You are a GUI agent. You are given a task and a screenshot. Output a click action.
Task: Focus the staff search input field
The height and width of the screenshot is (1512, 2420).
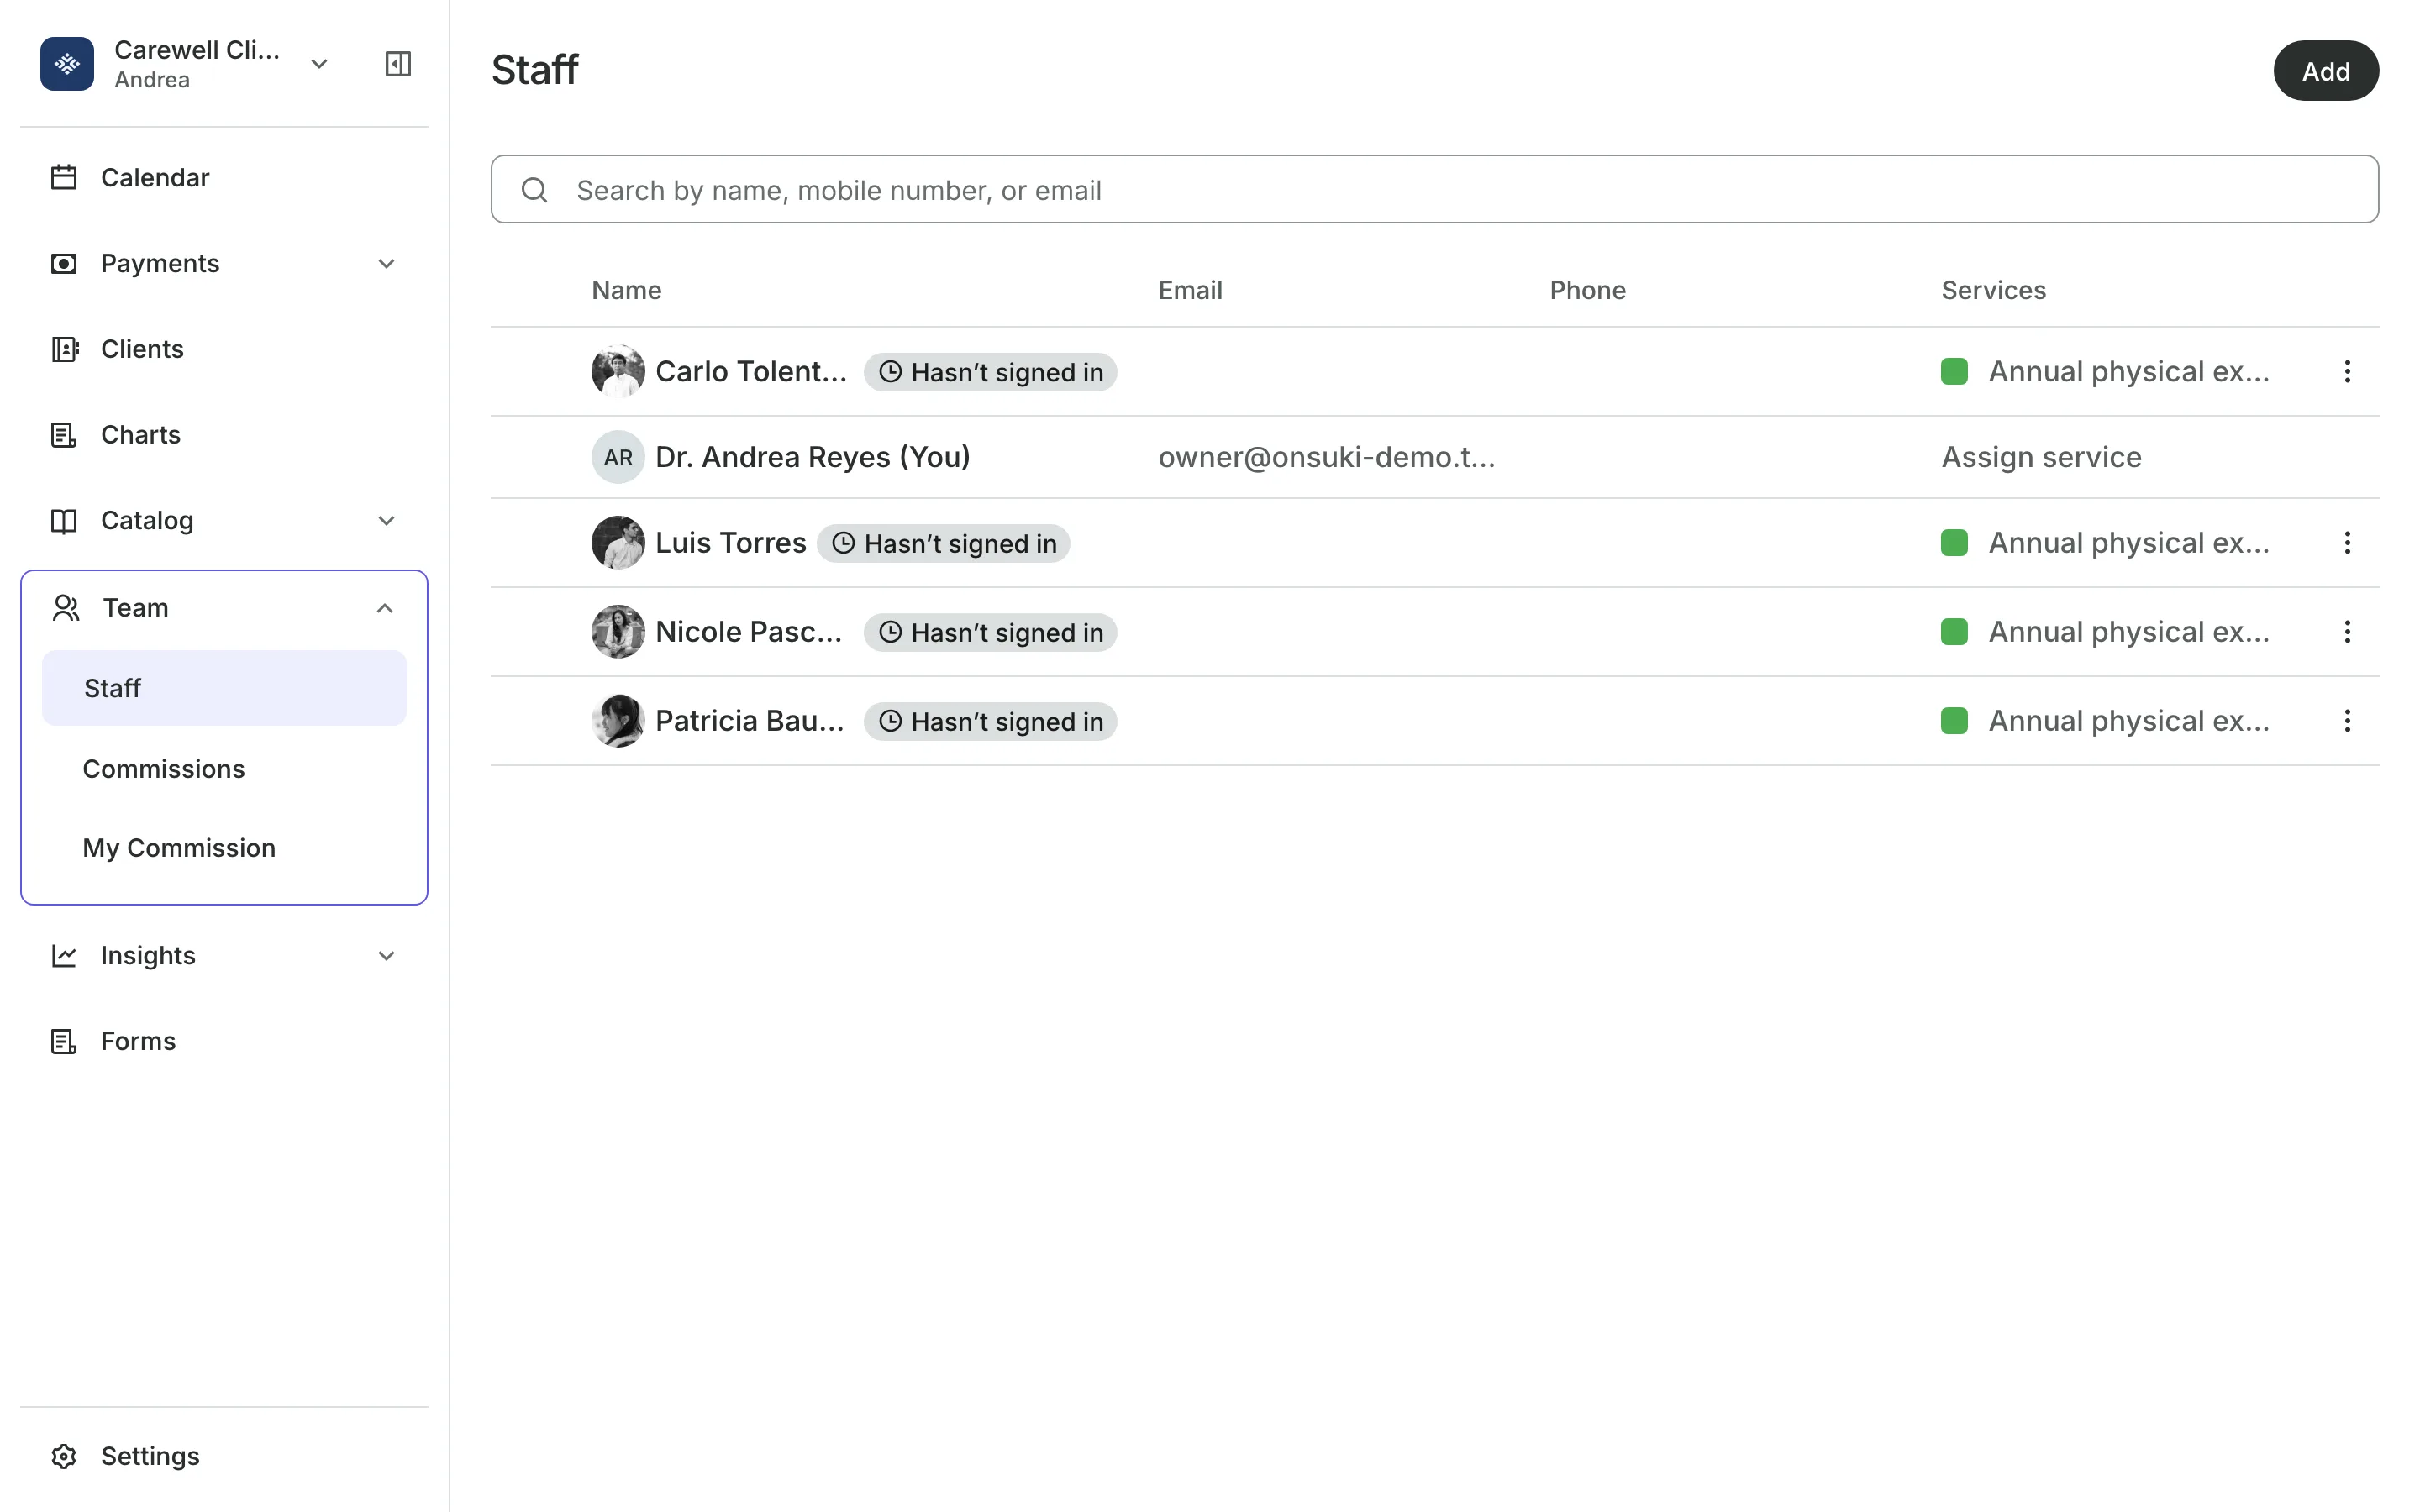(x=1434, y=189)
